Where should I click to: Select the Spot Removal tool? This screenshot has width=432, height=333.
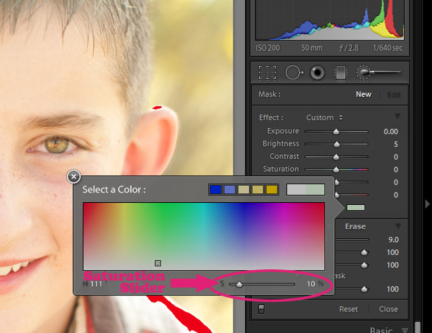click(294, 73)
